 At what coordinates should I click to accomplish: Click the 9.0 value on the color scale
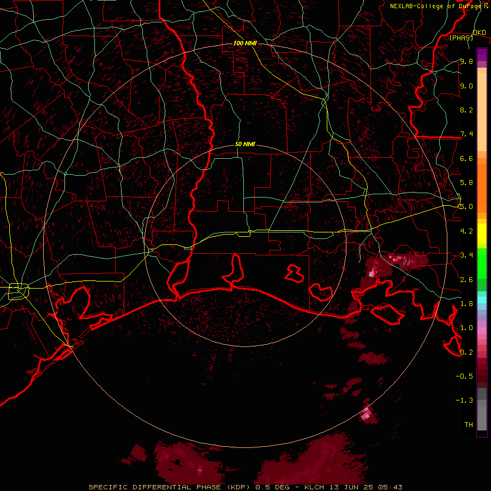[x=466, y=86]
